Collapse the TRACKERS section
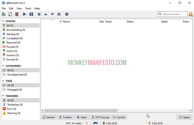The image size is (194, 125). [x=3, y=96]
